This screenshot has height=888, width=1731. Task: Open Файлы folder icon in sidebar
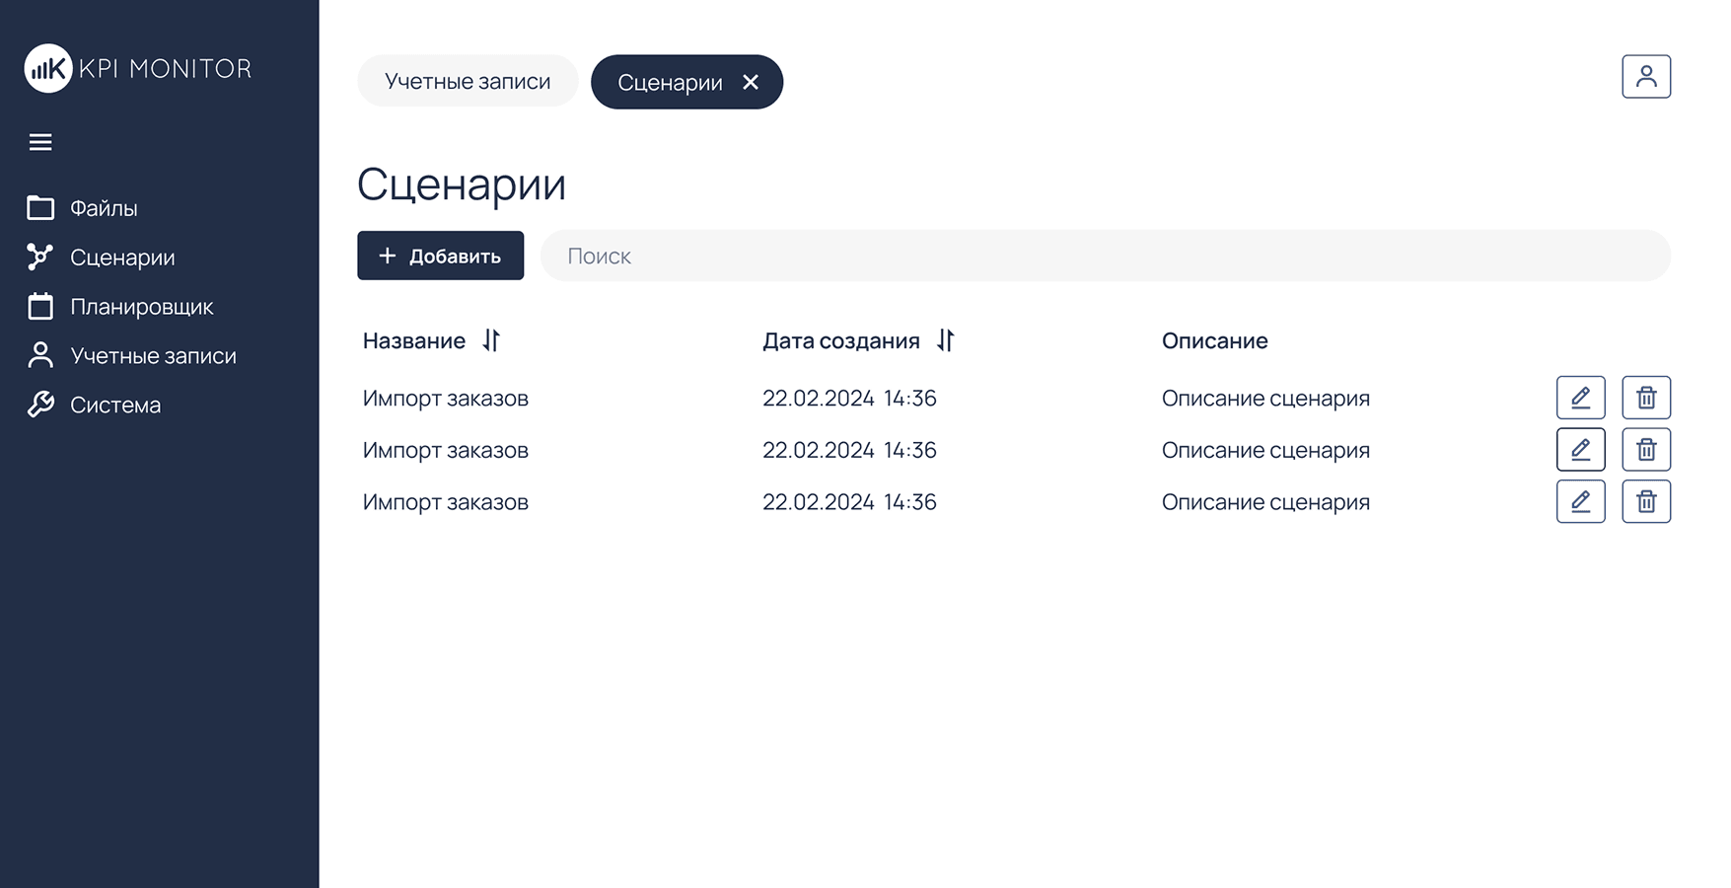(40, 207)
